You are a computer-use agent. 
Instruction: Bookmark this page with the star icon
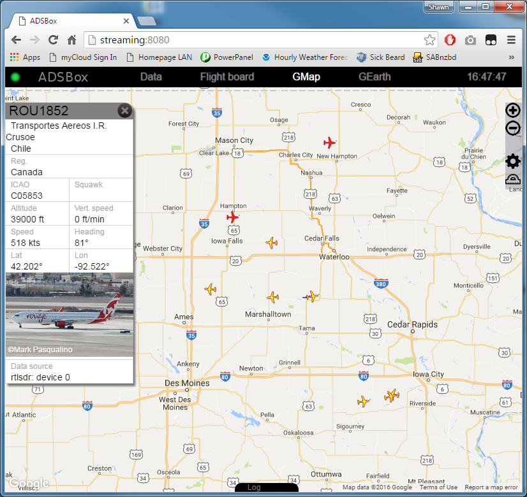pos(429,40)
